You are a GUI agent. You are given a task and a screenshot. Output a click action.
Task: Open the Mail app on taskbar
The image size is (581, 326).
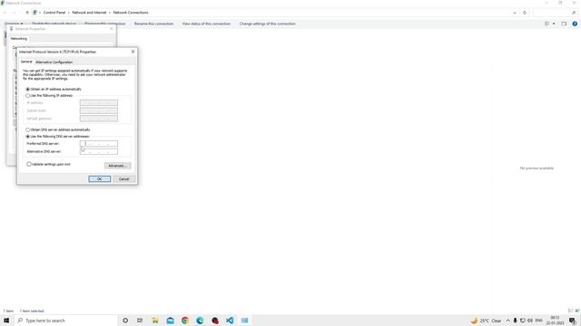tap(170, 321)
